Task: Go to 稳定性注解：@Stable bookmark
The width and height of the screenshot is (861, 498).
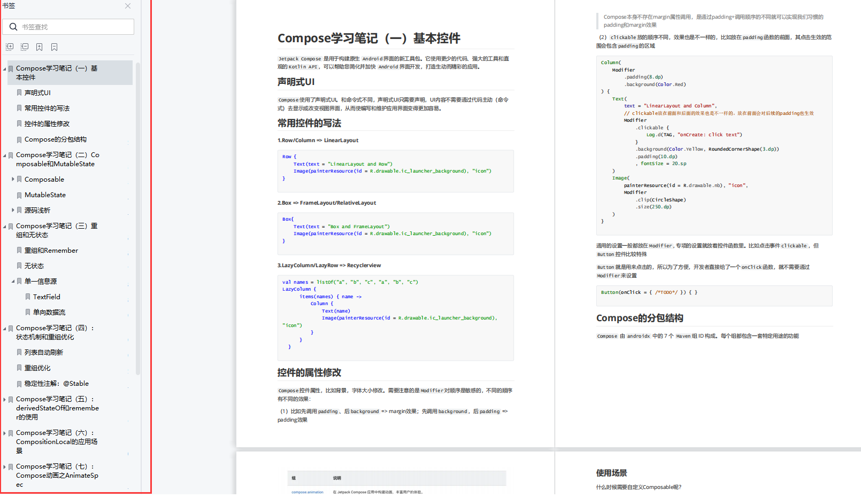Action: (x=57, y=384)
